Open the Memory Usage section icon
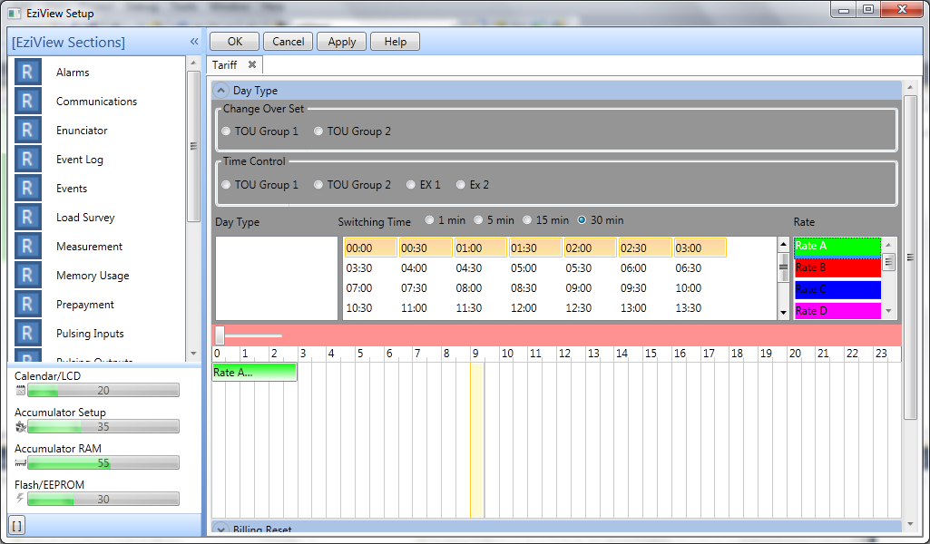This screenshot has height=544, width=930. (27, 276)
